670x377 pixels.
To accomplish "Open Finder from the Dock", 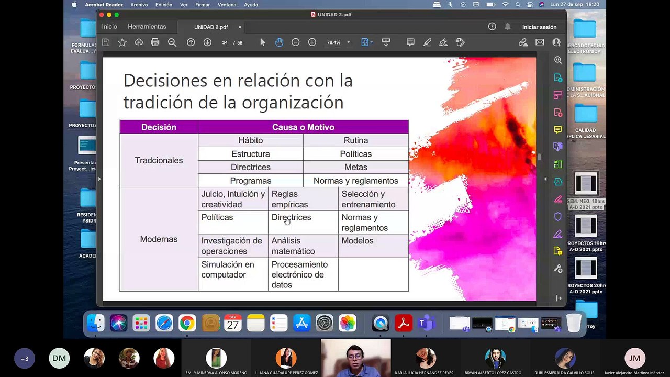I will point(95,323).
